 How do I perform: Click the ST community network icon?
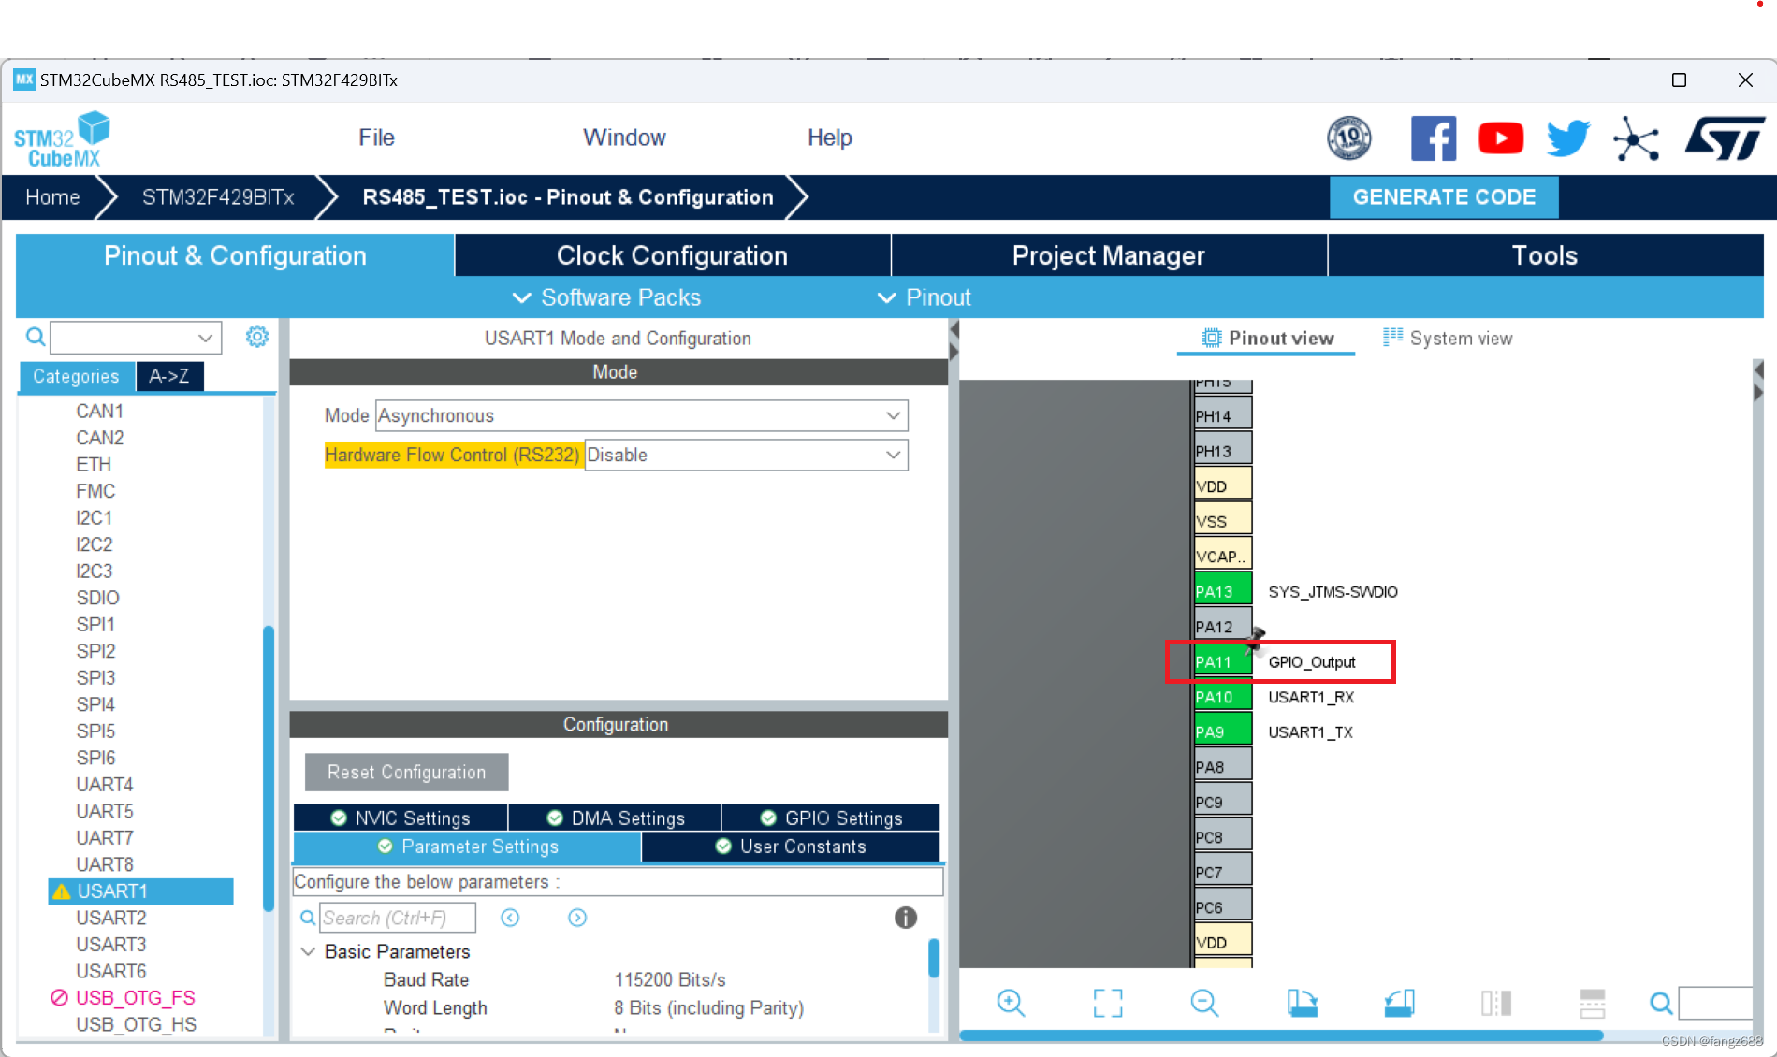[1636, 138]
